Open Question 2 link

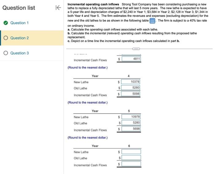[x=19, y=38]
